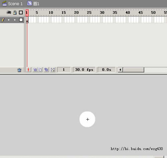
Task: Toggle edit multiple frames
Action: (x=46, y=70)
